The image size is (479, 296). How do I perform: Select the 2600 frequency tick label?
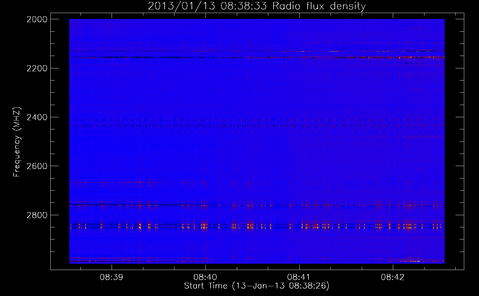[x=37, y=166]
